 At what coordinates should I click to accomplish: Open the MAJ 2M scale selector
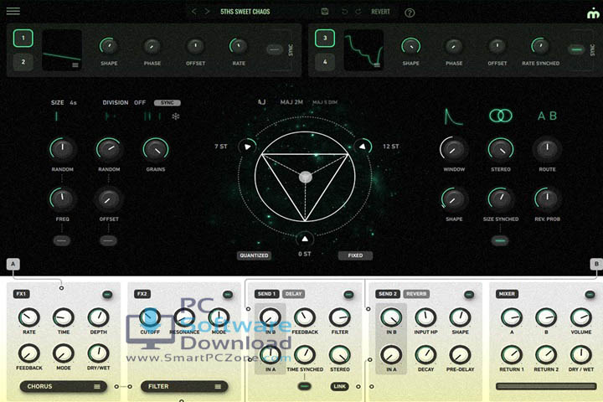(291, 102)
